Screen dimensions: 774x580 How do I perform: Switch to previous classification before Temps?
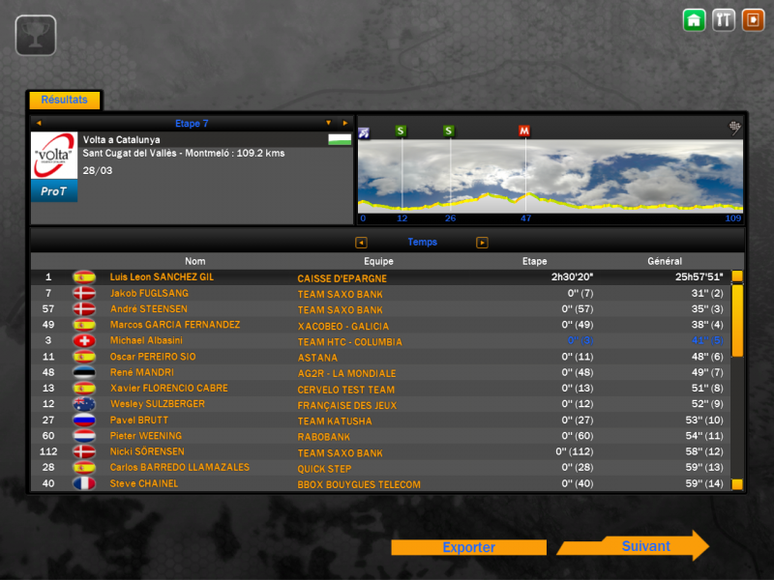coord(361,243)
